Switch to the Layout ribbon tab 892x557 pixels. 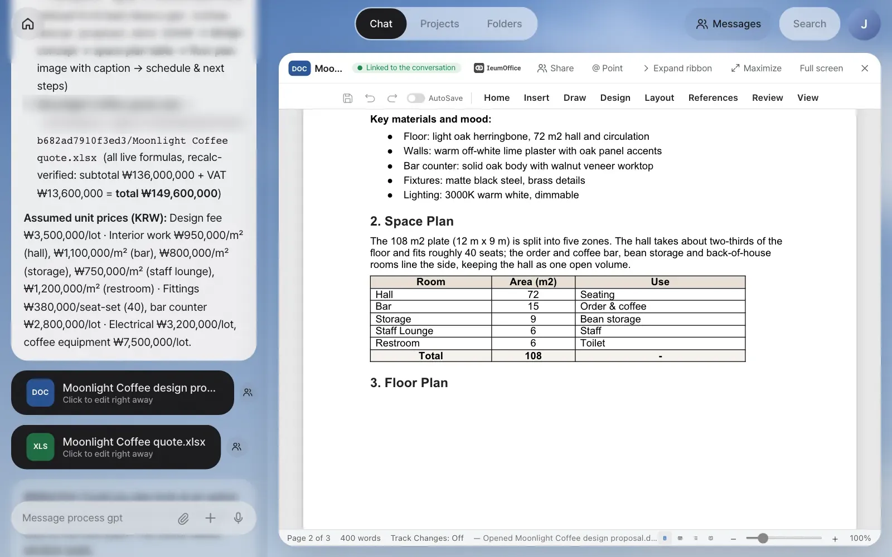coord(659,97)
